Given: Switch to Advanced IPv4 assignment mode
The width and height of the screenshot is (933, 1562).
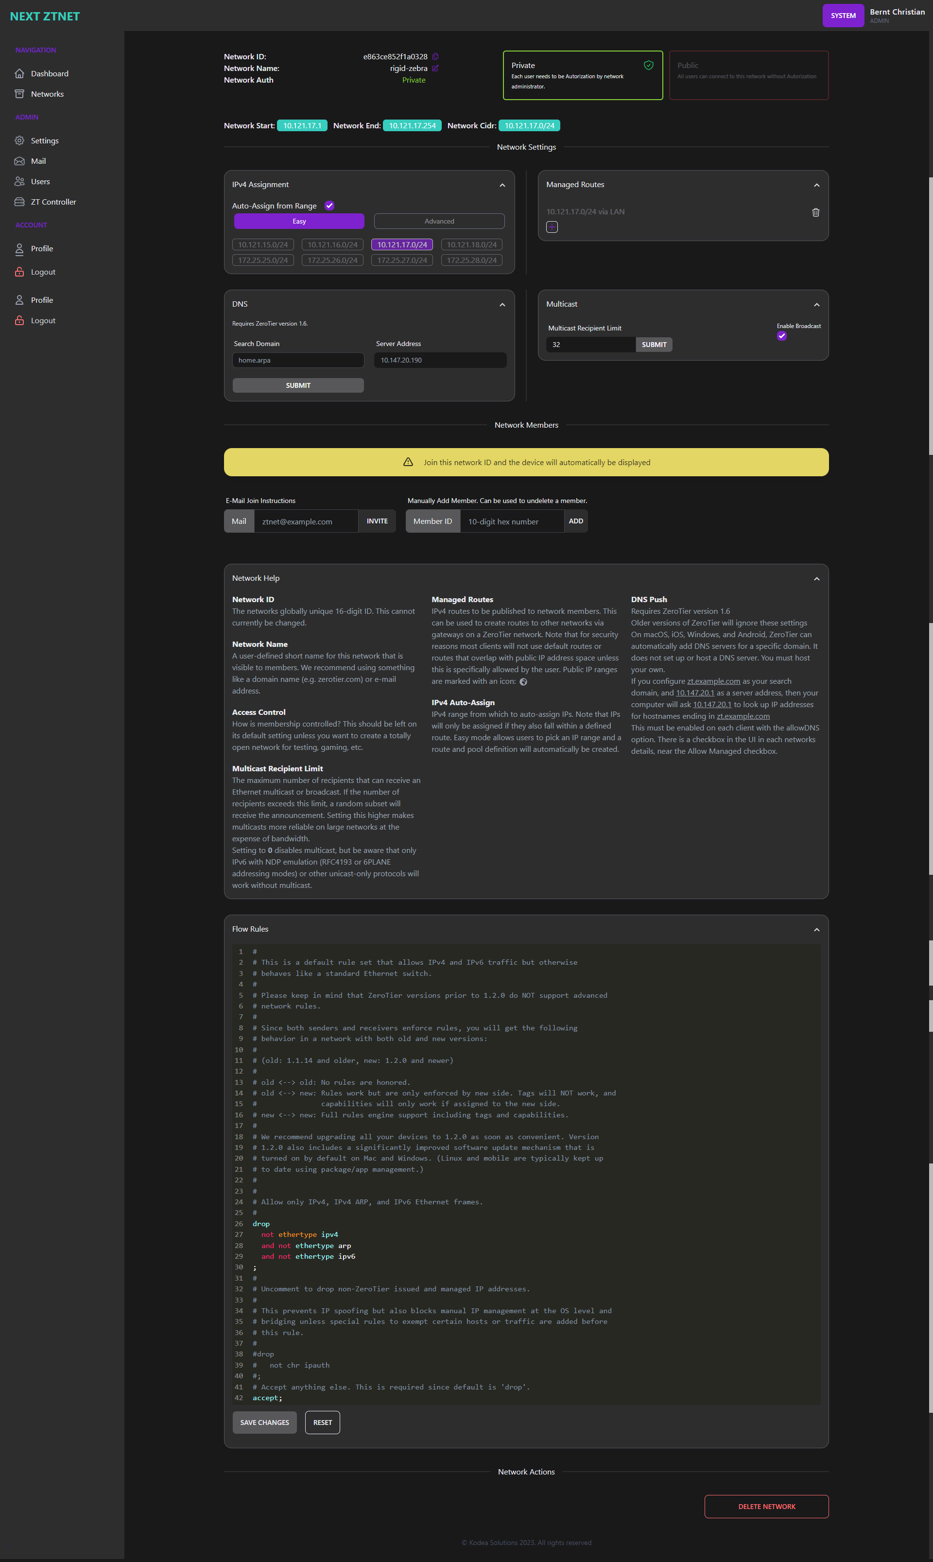Looking at the screenshot, I should coord(439,221).
